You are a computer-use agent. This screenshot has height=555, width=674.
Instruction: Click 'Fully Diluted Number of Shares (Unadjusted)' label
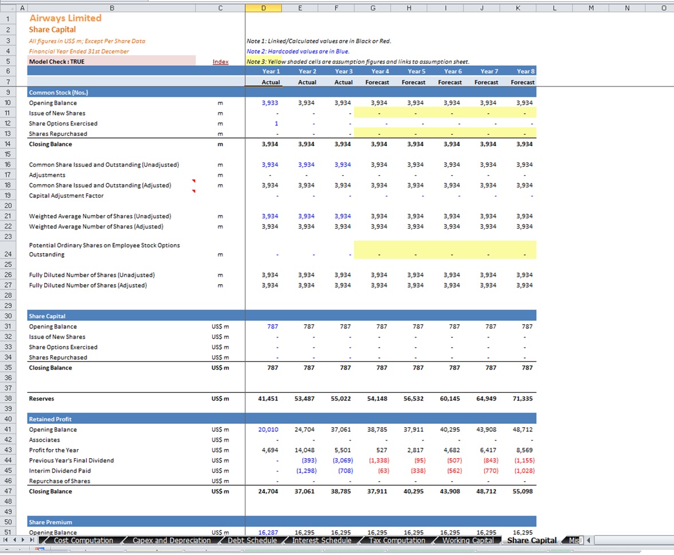(x=92, y=275)
